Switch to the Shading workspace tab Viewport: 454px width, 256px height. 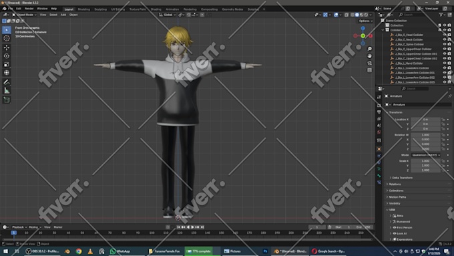(x=156, y=9)
